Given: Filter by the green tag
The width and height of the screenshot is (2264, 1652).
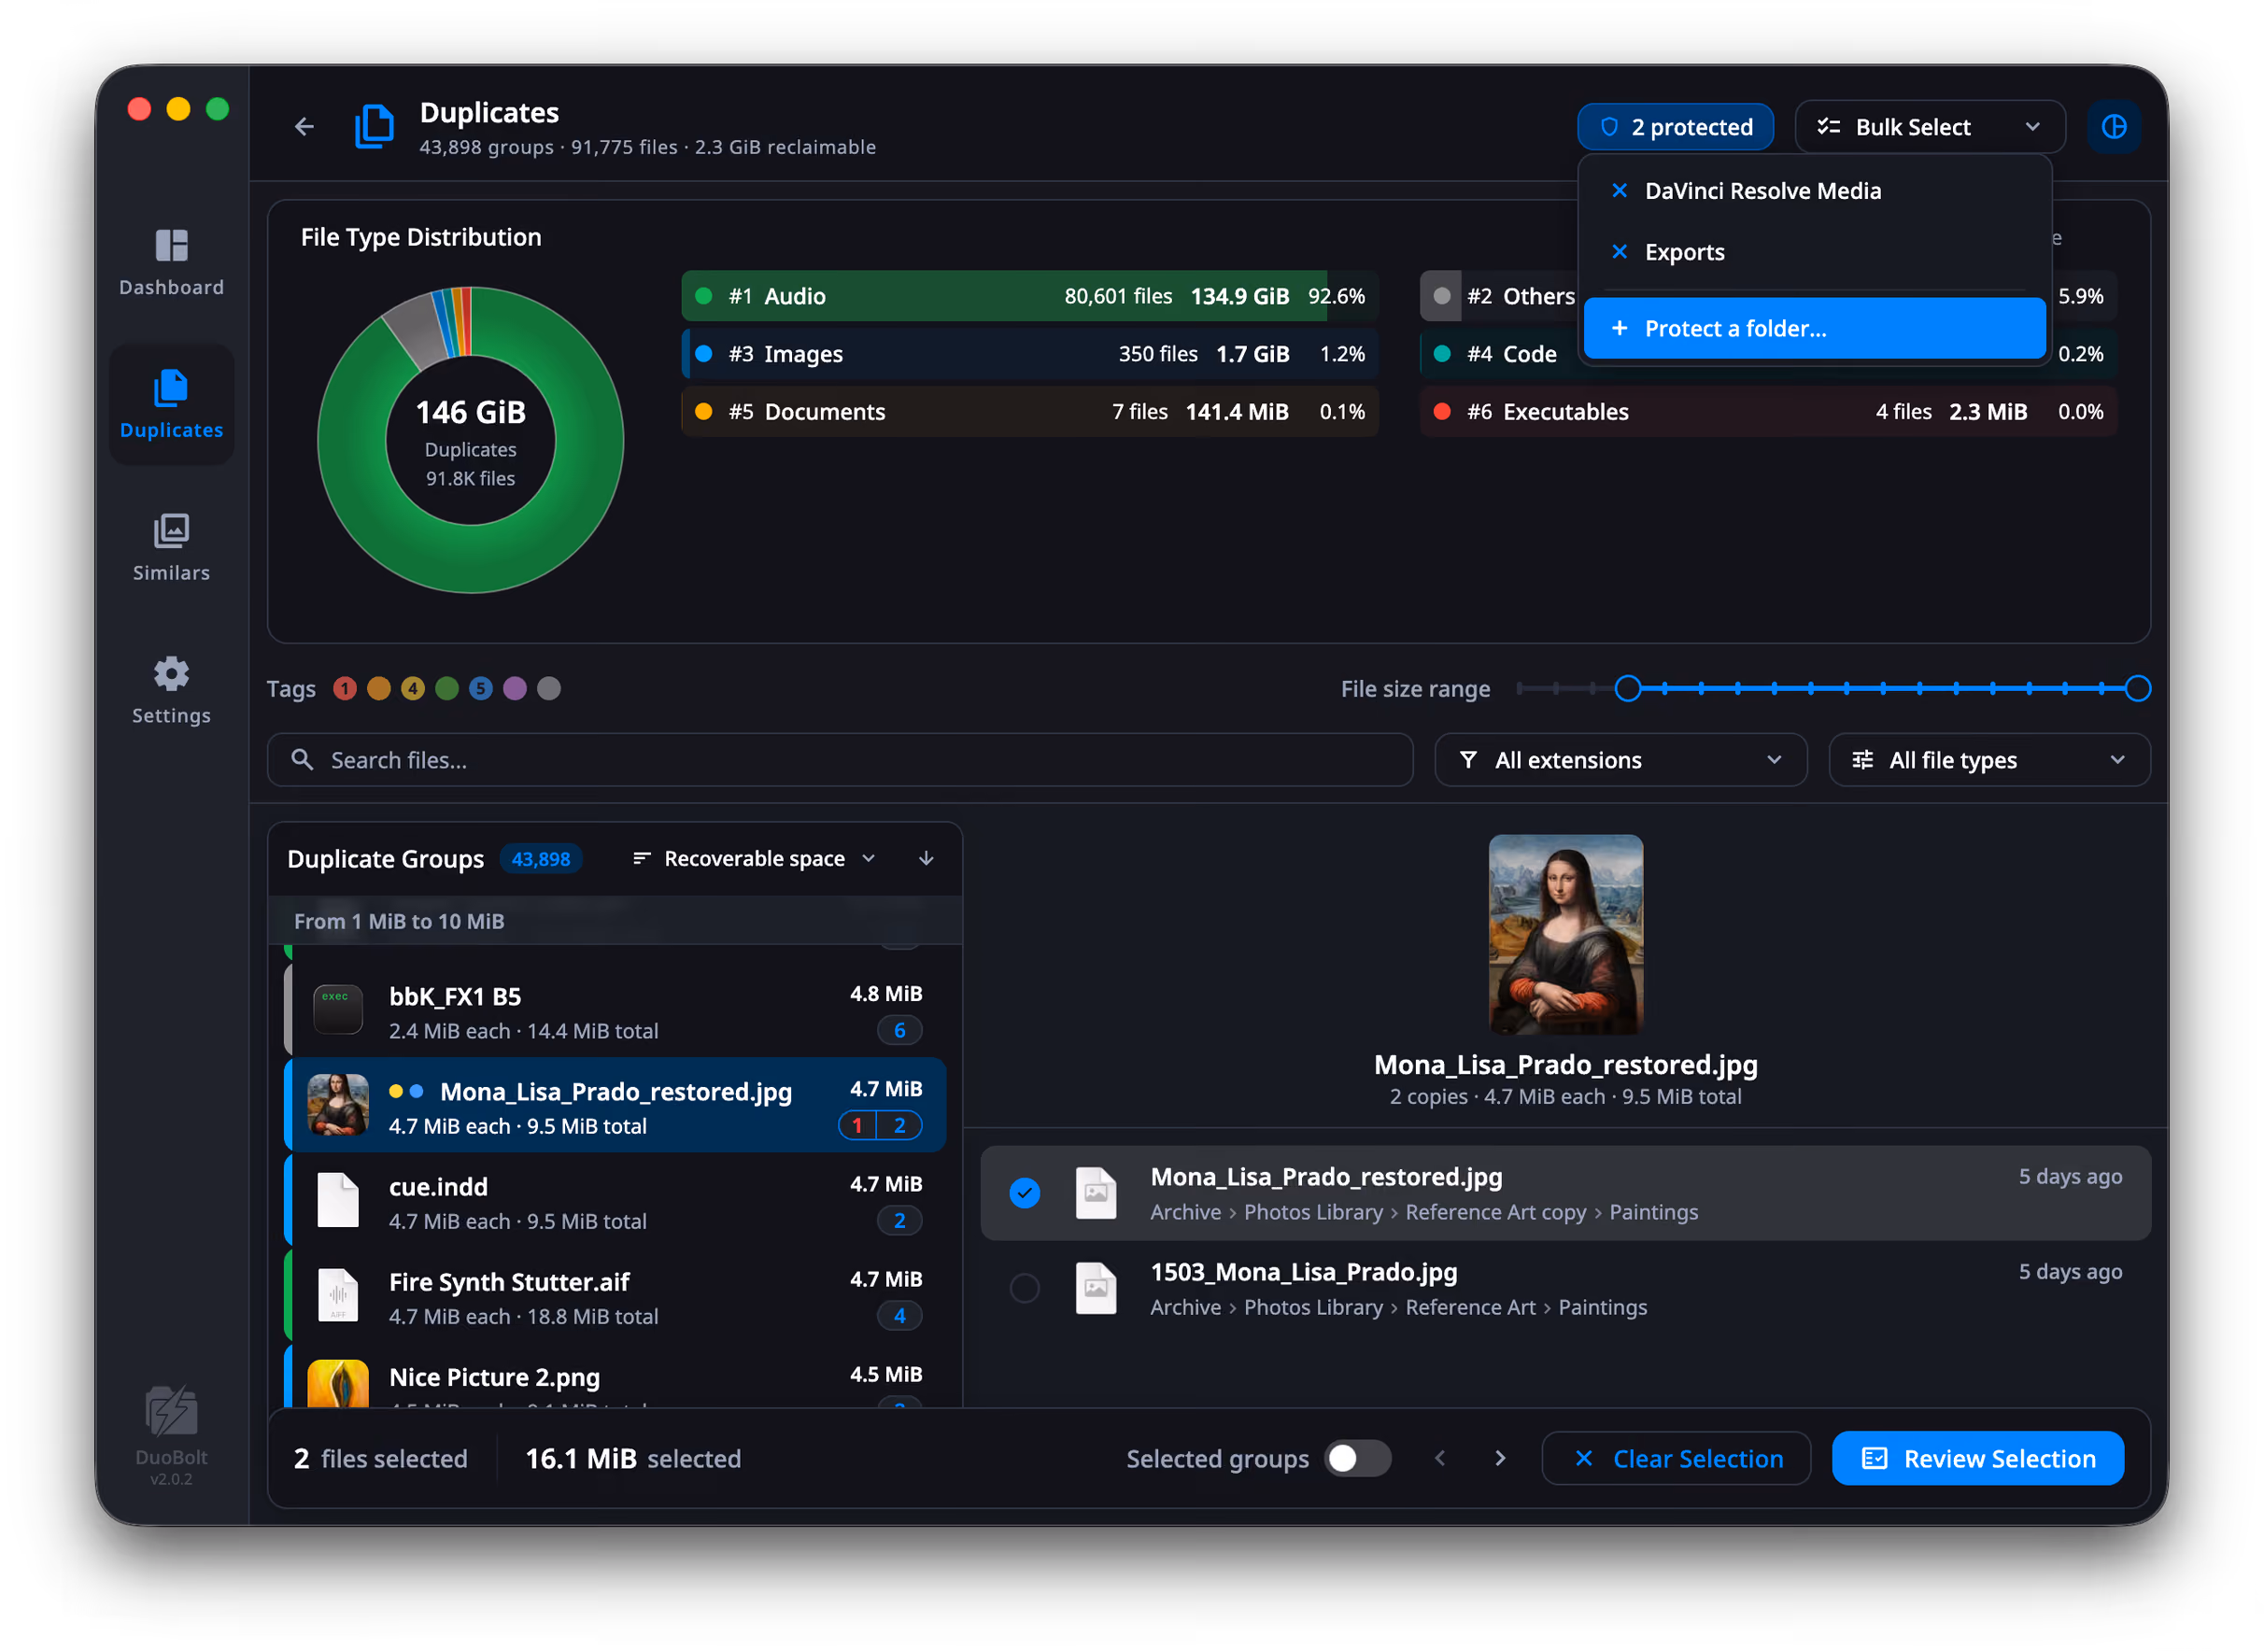Looking at the screenshot, I should click(x=447, y=689).
